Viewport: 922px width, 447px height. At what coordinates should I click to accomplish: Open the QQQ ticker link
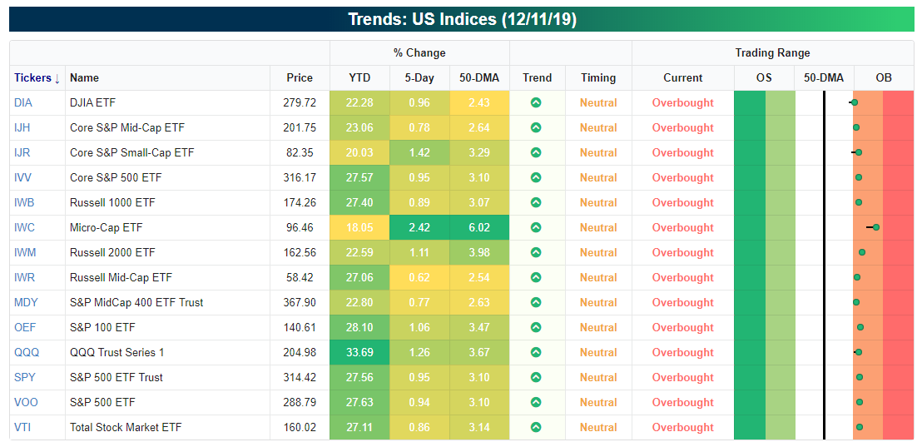point(27,353)
